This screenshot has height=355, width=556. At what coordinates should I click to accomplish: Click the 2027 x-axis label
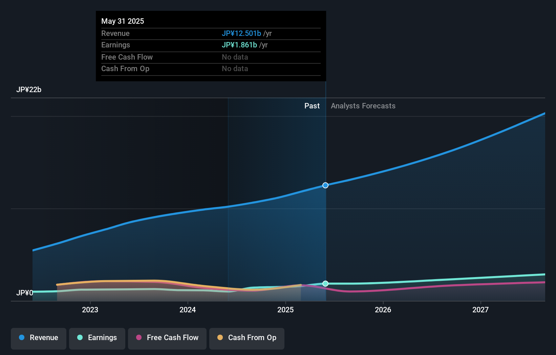480,310
